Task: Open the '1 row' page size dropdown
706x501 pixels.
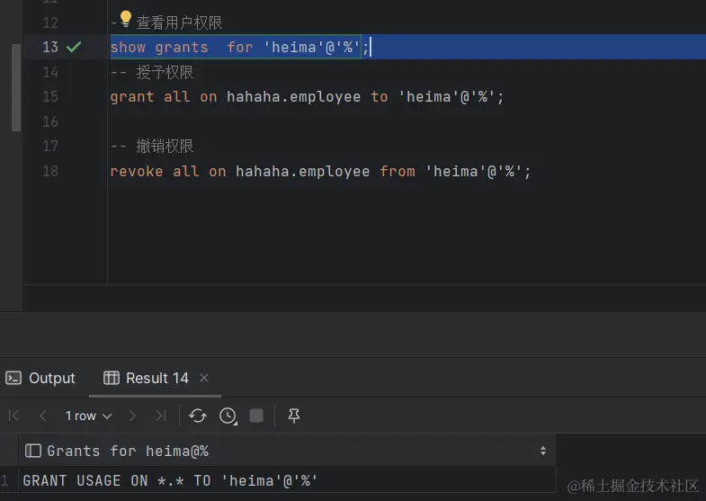Action: tap(88, 416)
